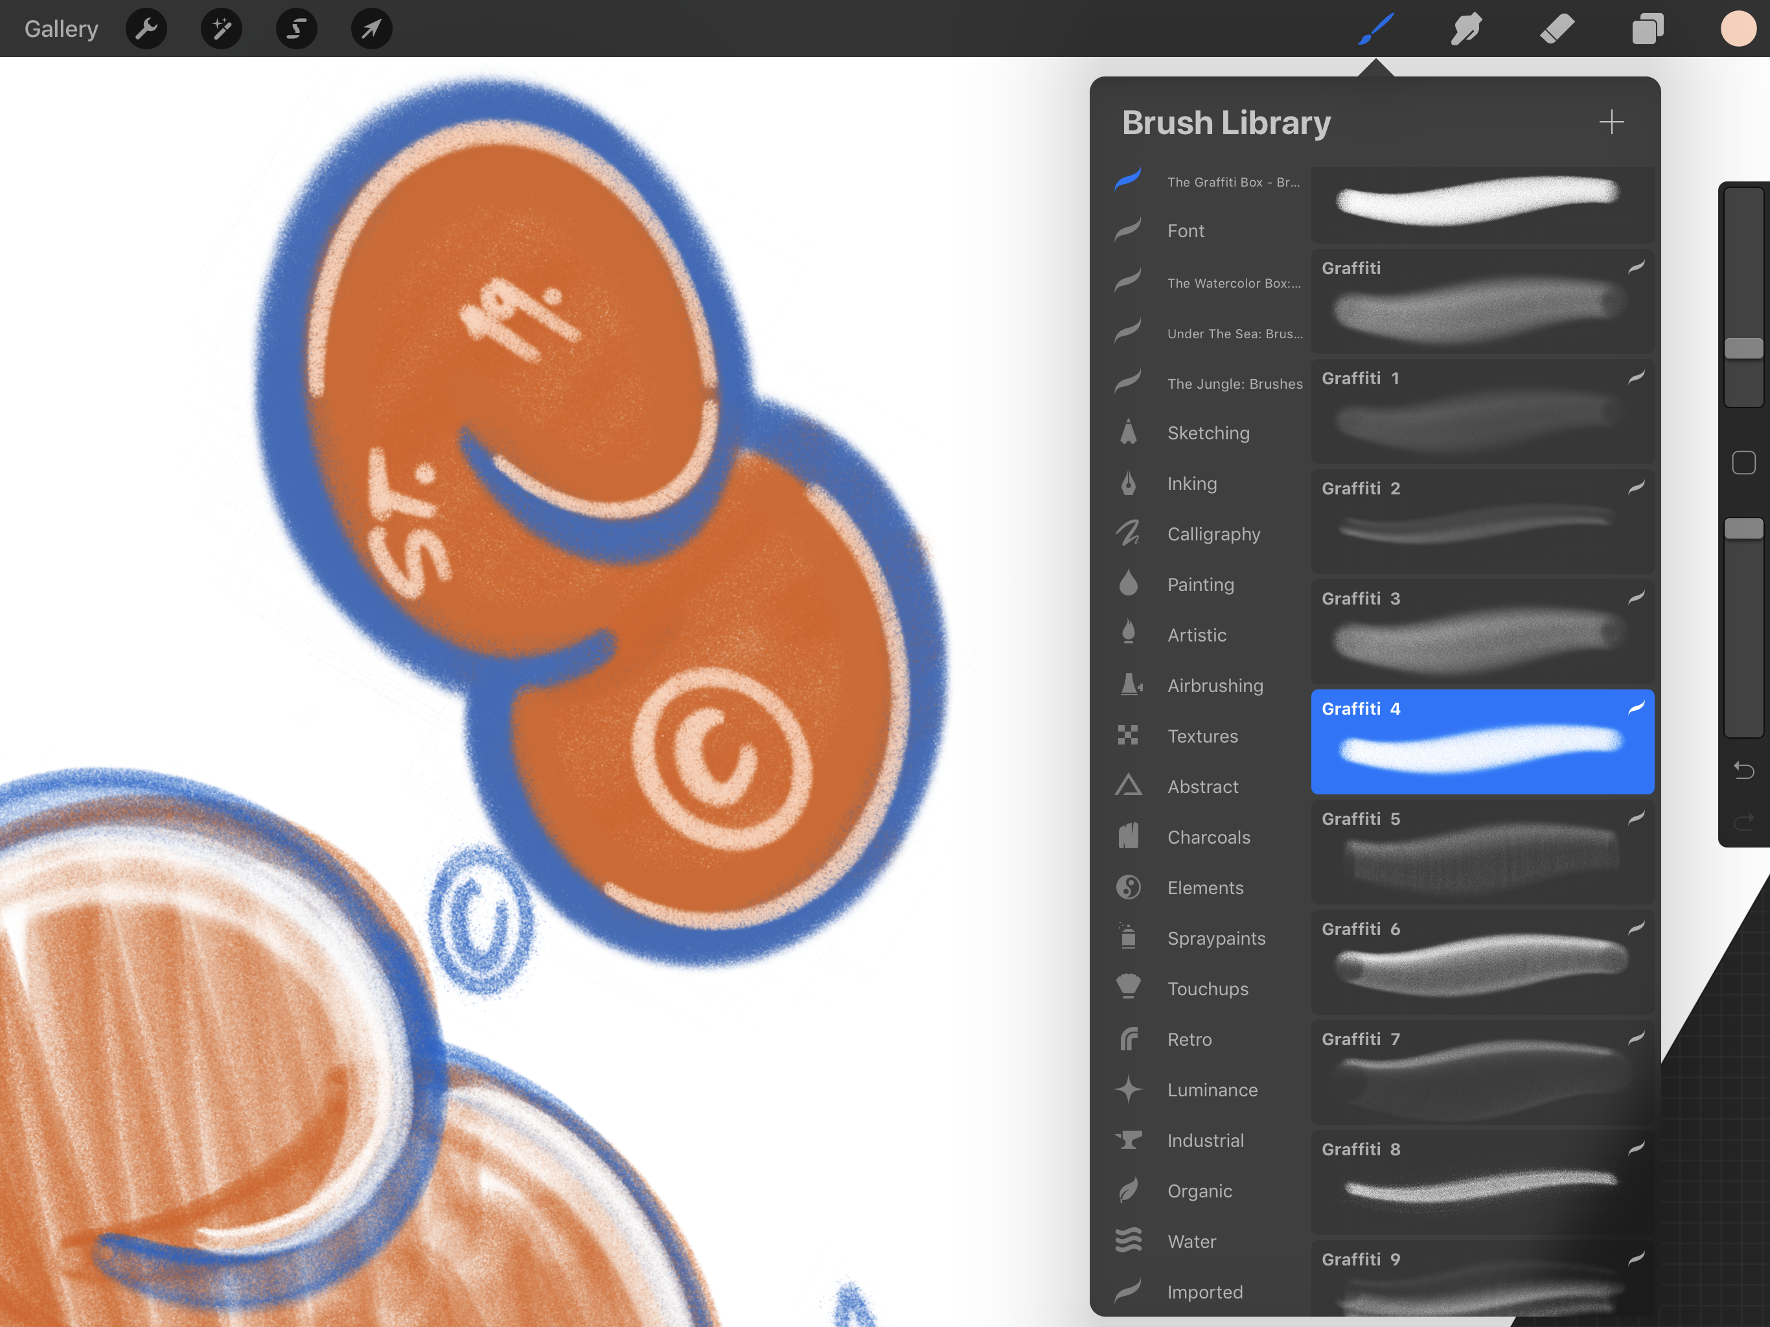Choose the Graffiti 6 brush
1770x1327 pixels.
coord(1482,962)
